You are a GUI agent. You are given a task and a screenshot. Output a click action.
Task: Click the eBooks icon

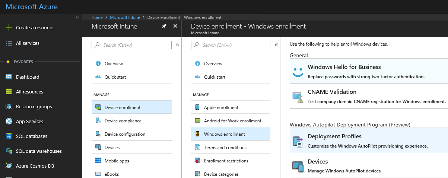coord(98,174)
